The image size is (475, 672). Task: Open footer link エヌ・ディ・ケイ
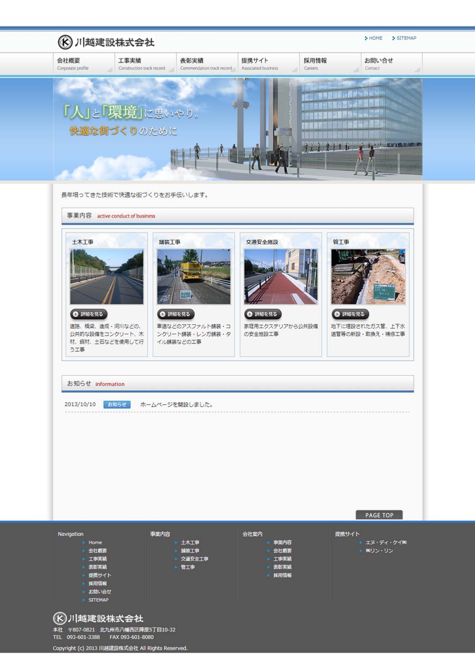pos(385,542)
